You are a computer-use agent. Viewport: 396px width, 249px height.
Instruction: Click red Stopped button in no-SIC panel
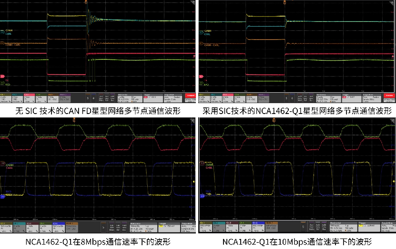(x=190, y=96)
